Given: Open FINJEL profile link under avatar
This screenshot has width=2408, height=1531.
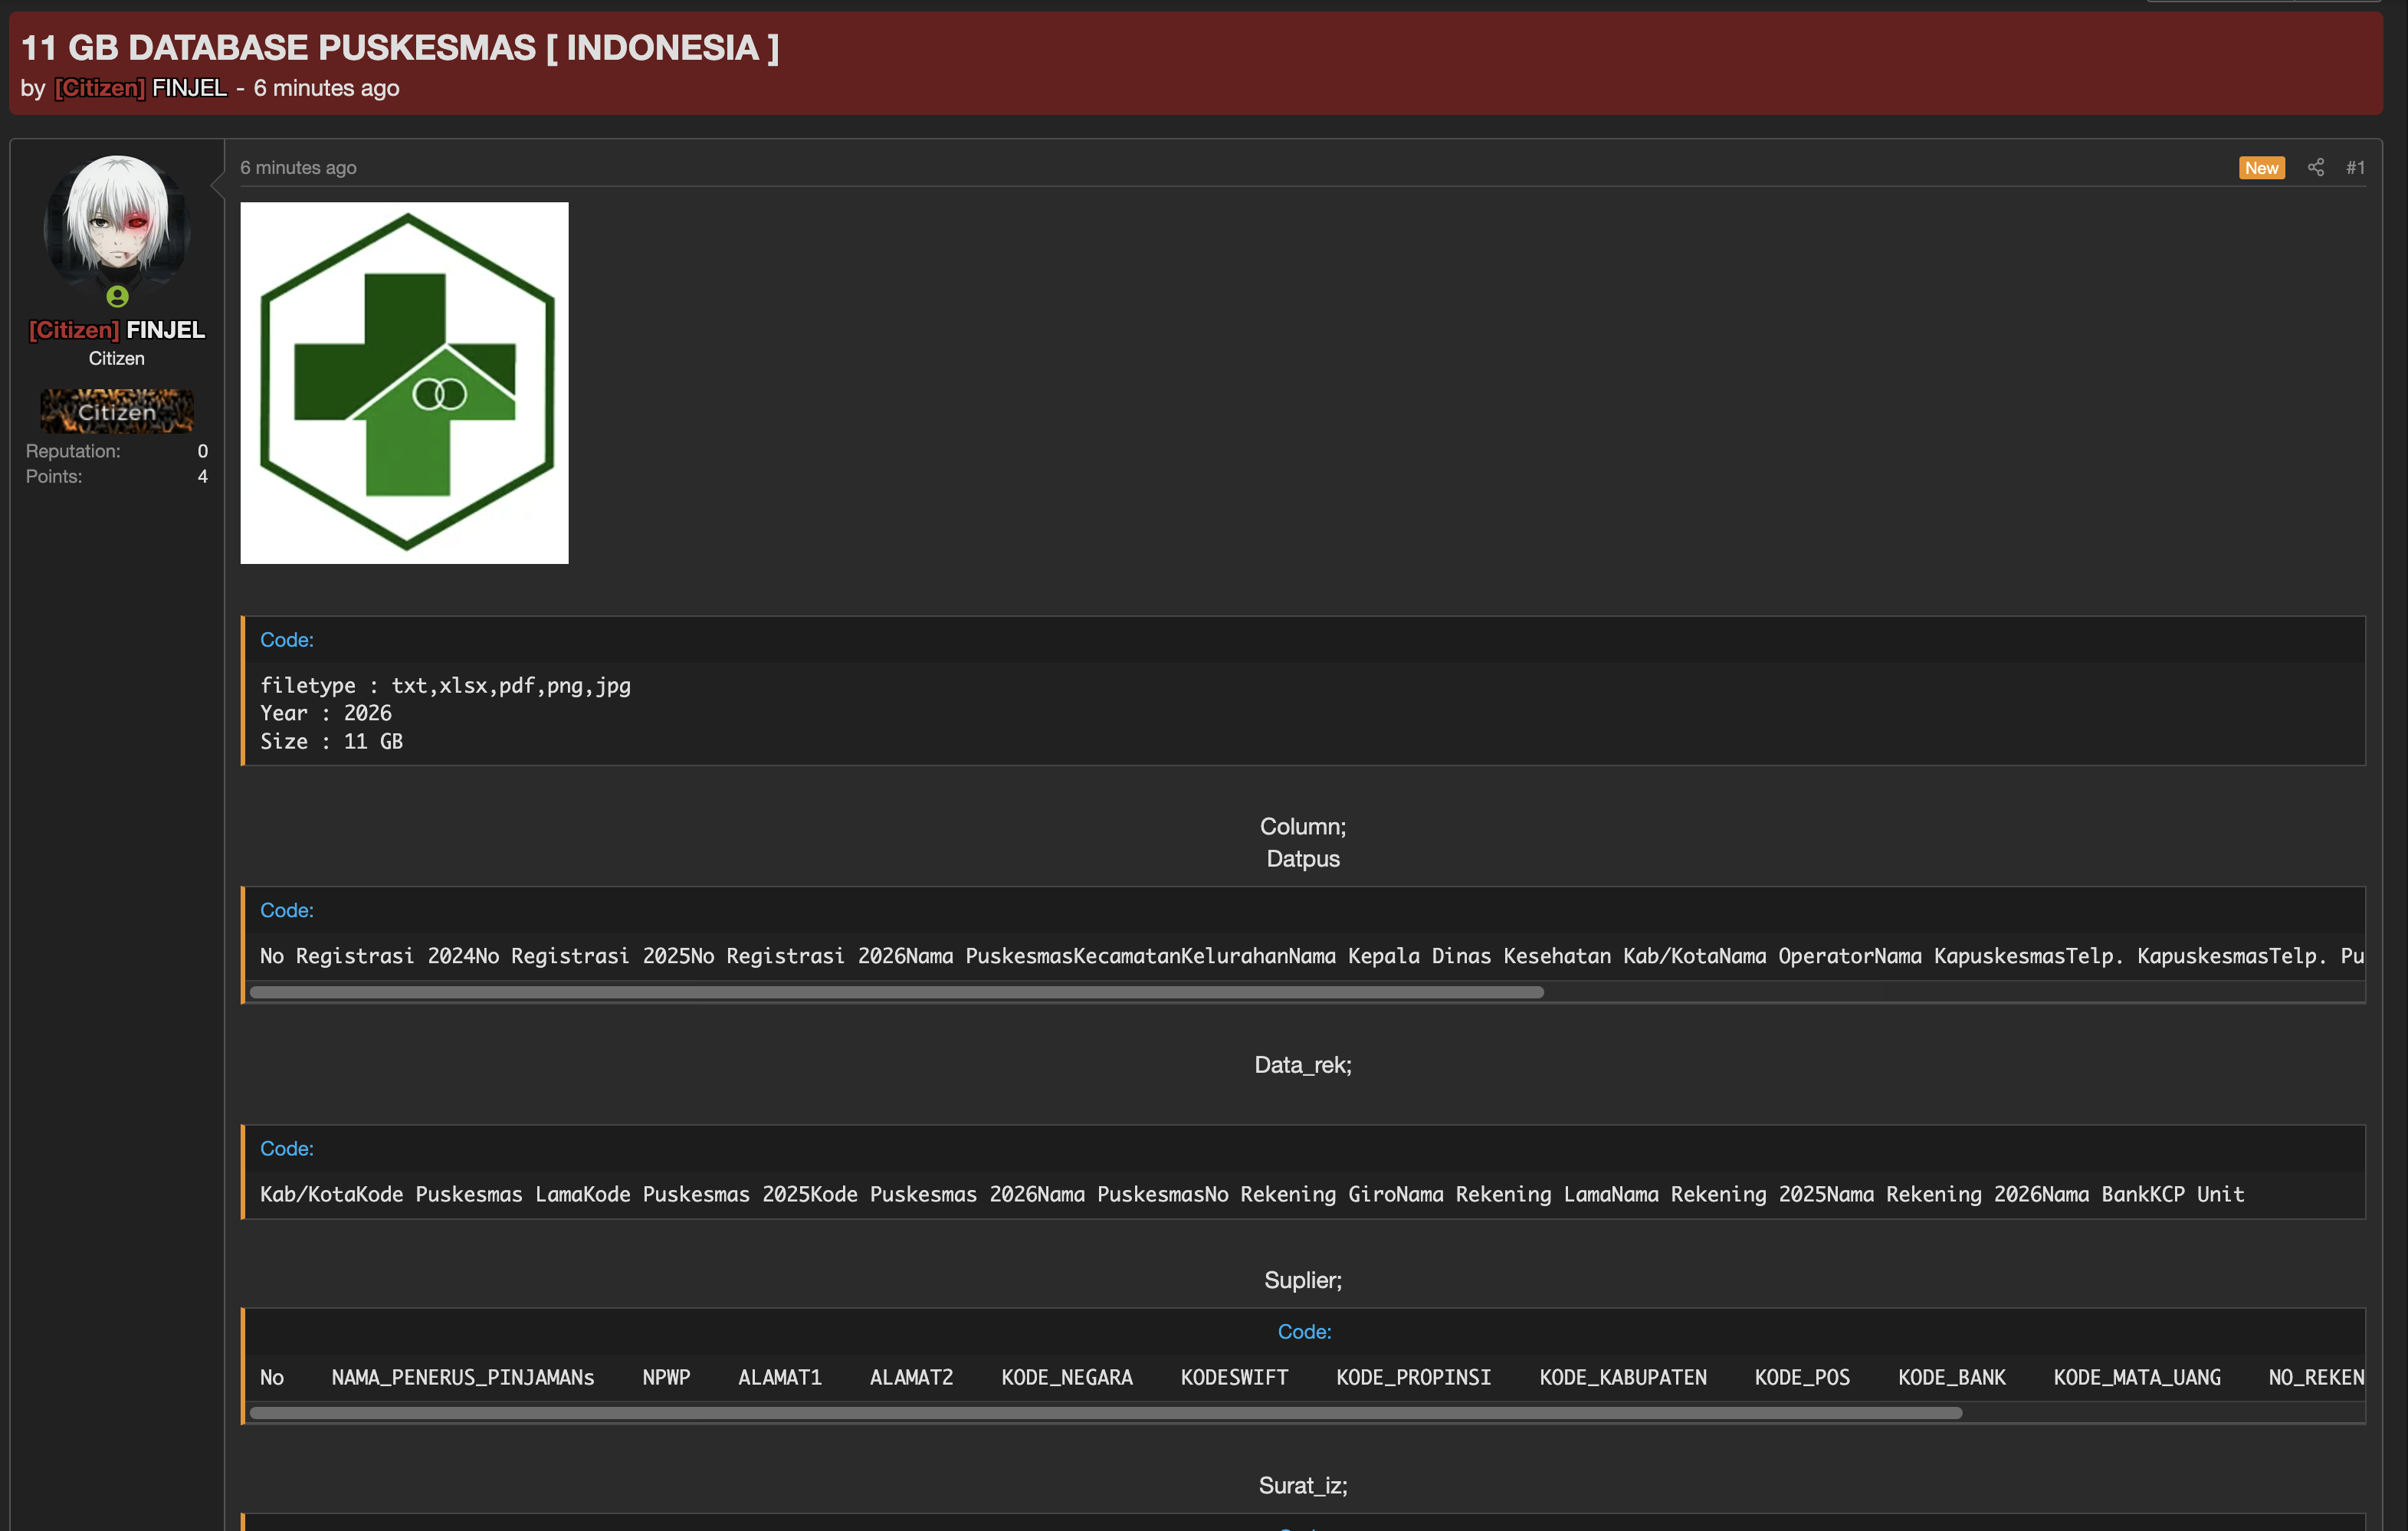Looking at the screenshot, I should point(117,329).
